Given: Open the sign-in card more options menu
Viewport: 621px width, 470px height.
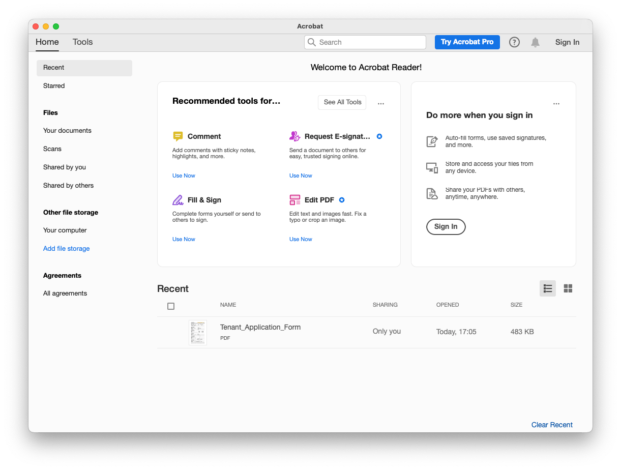Looking at the screenshot, I should (x=556, y=104).
